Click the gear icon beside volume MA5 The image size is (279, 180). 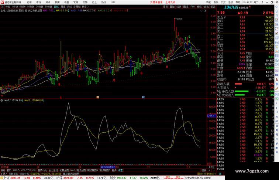[1, 101]
